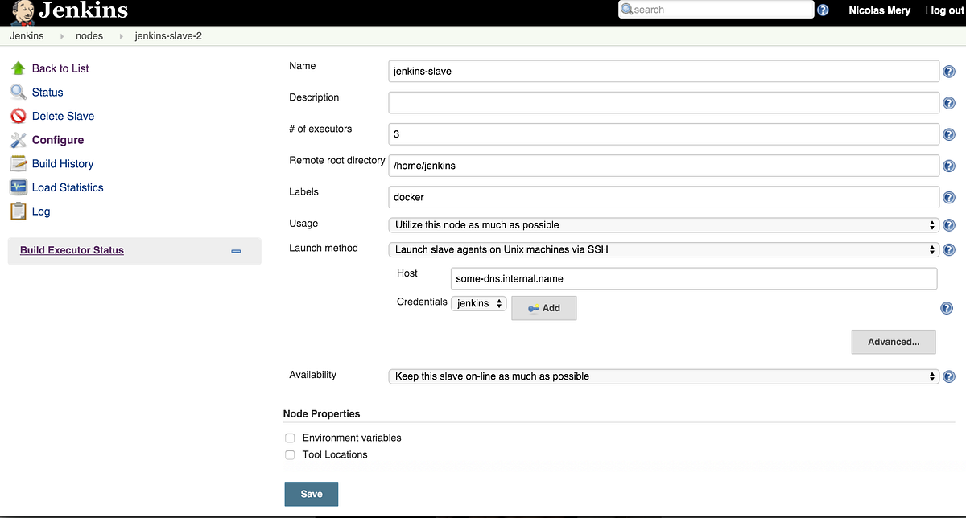Open help for the Labels field
Image resolution: width=966 pixels, height=518 pixels.
(948, 197)
